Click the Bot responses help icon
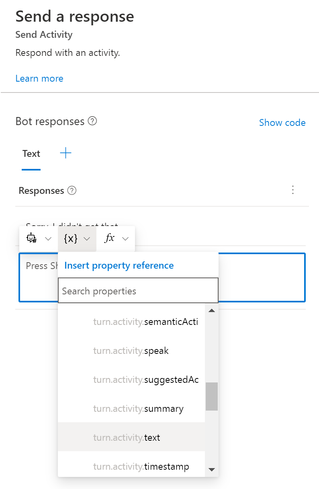The height and width of the screenshot is (489, 319). (92, 121)
